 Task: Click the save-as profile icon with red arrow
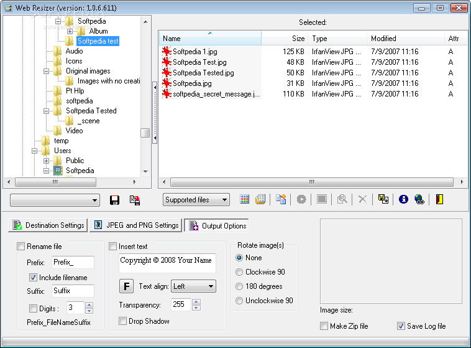tap(135, 200)
